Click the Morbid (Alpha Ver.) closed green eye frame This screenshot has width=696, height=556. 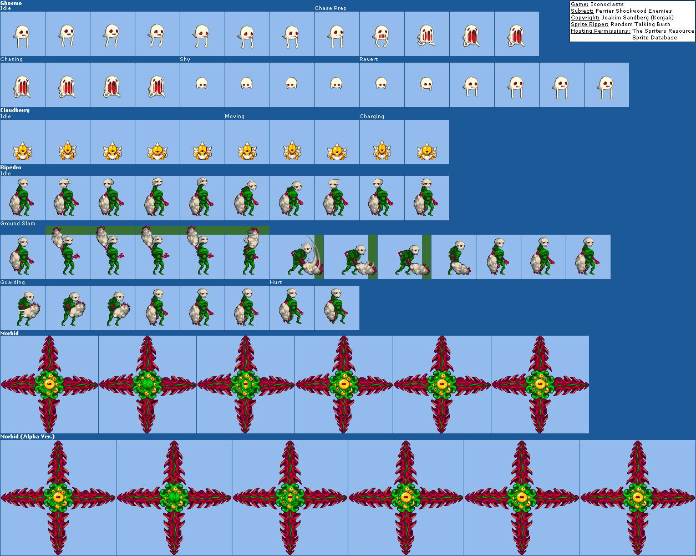(174, 498)
